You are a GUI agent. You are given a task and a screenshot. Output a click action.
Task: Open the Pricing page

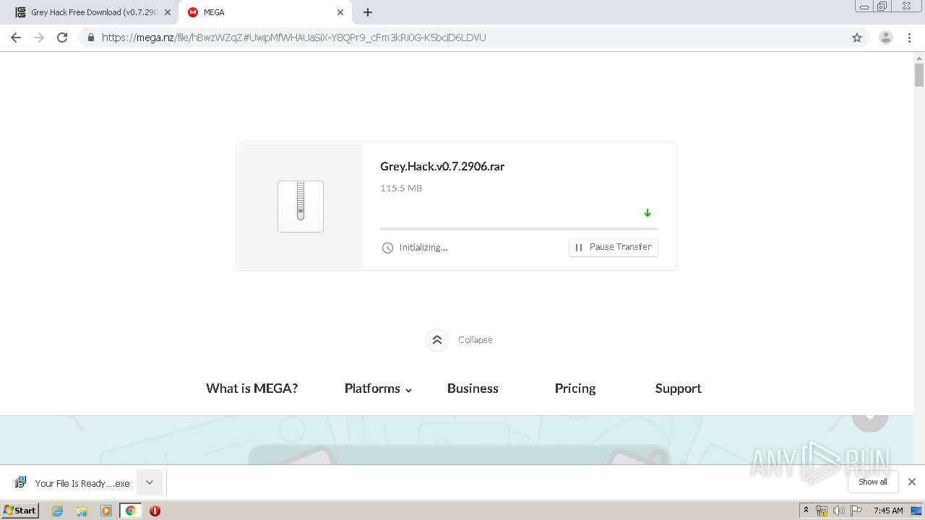575,389
